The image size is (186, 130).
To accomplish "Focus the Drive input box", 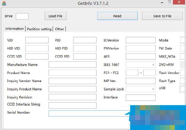I will [x=22, y=16].
